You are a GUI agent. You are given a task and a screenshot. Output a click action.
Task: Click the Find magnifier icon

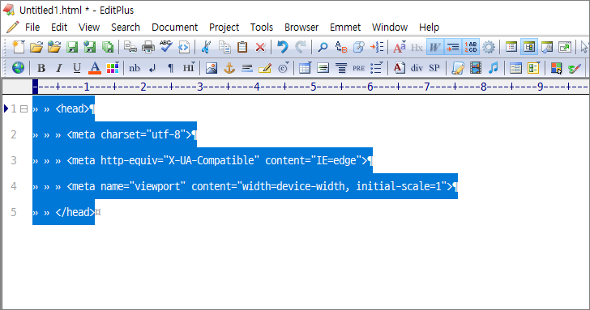[x=323, y=47]
